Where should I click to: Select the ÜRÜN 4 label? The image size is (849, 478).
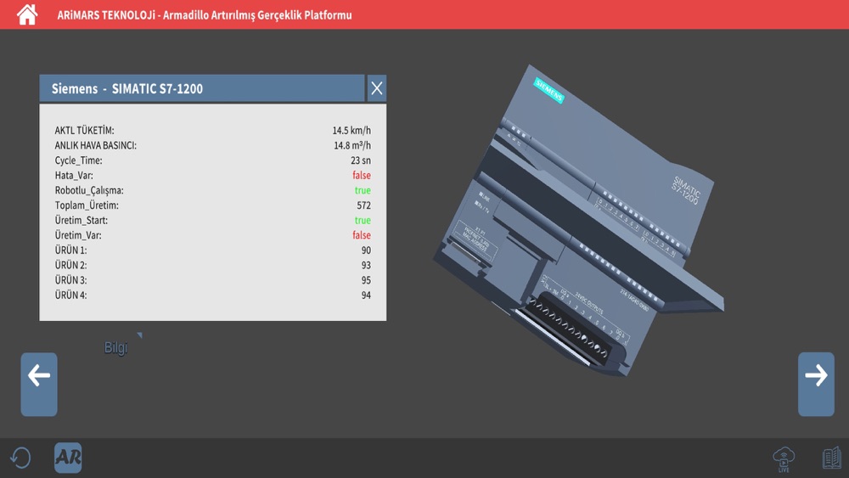[70, 295]
